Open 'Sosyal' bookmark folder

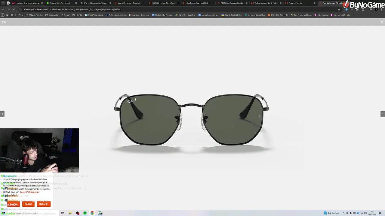tap(65, 15)
